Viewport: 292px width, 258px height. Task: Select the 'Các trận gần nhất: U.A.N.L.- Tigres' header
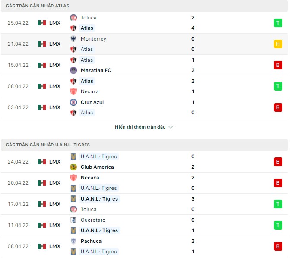click(48, 145)
